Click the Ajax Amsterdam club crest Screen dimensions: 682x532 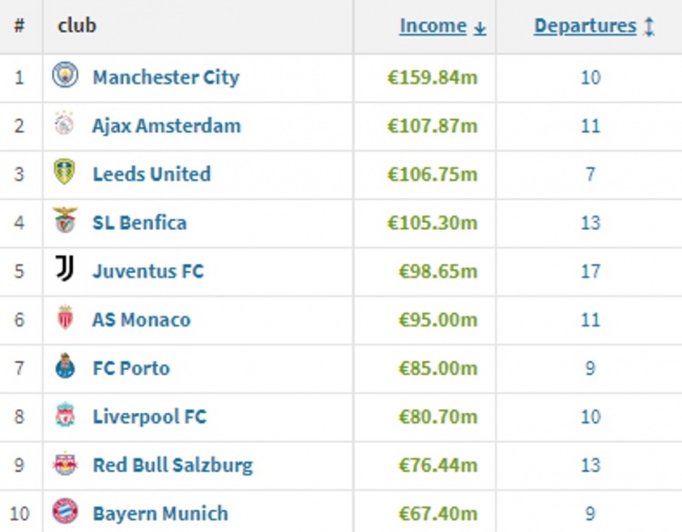65,125
